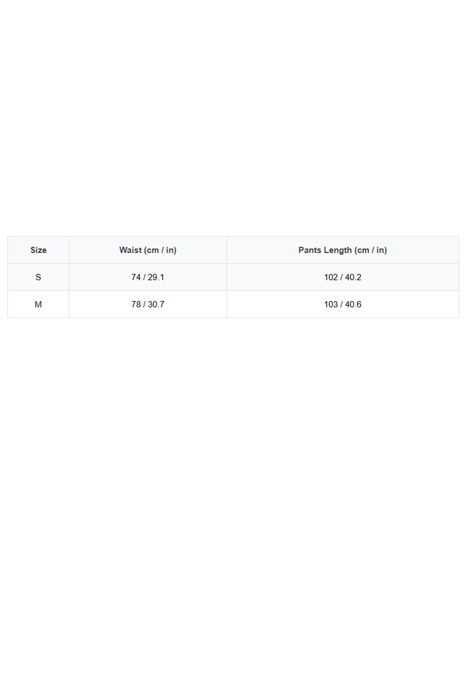Image resolution: width=466 pixels, height=699 pixels.
Task: Click the 78 cm waist value
Action: 136,305
